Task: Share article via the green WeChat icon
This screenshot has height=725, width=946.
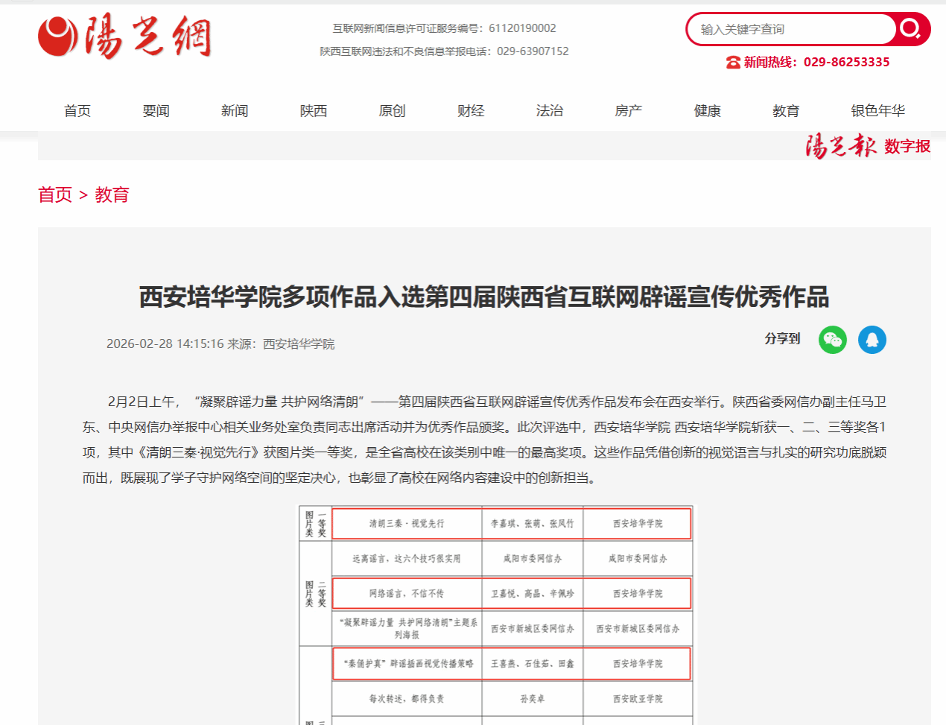Action: click(x=832, y=340)
